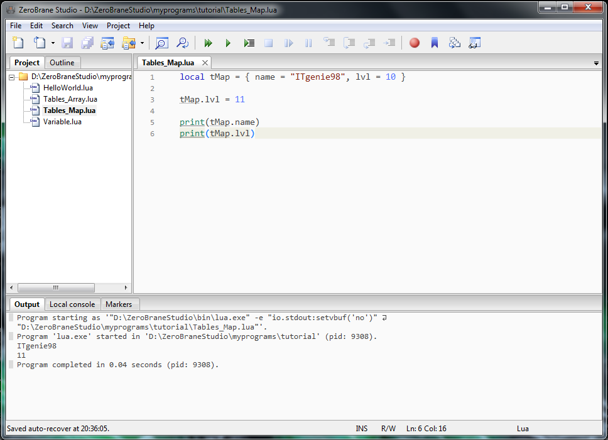Screen dimensions: 608x440
Task: Open the Find dialog icon
Action: [161, 43]
